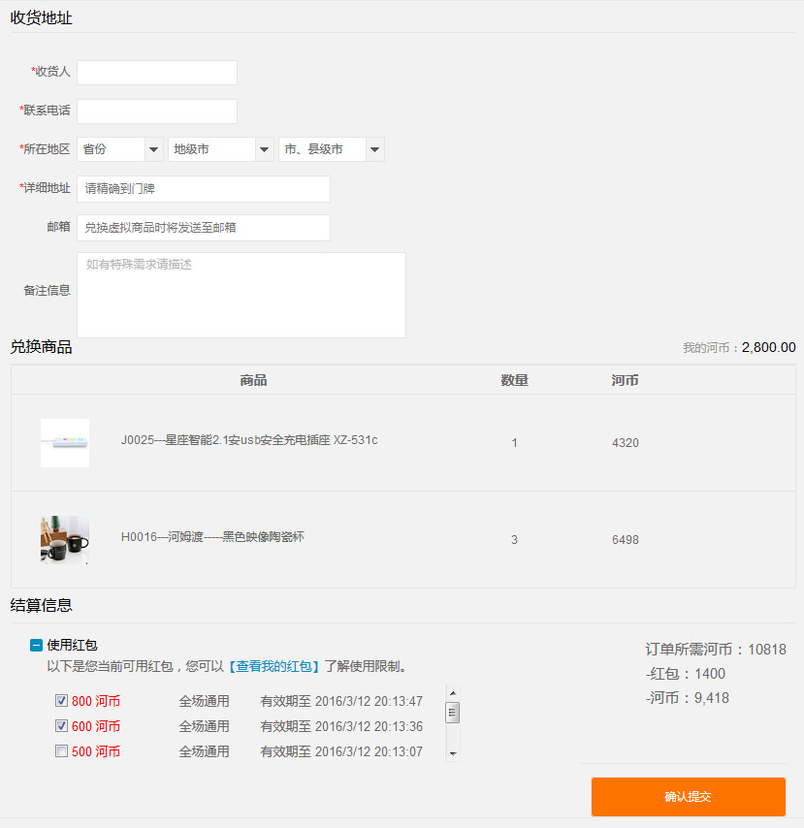Uncheck the 800 河币 red packet checkbox
Viewport: 804px width, 828px height.
(x=61, y=701)
